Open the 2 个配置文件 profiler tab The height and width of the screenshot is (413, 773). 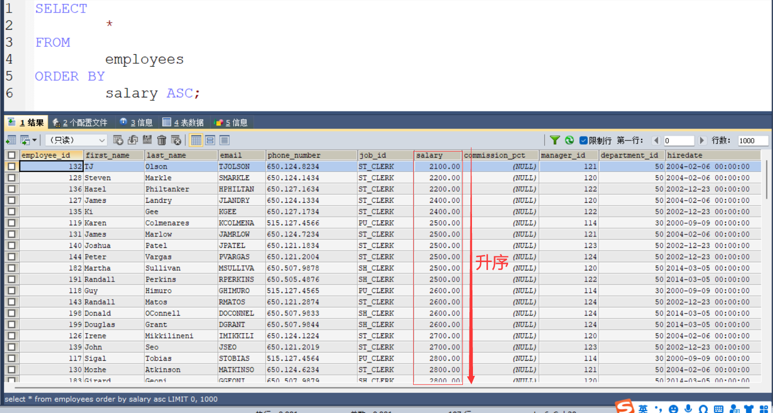point(80,122)
